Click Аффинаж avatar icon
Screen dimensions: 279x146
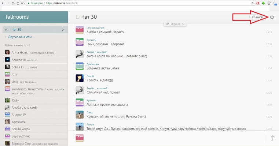(7, 122)
